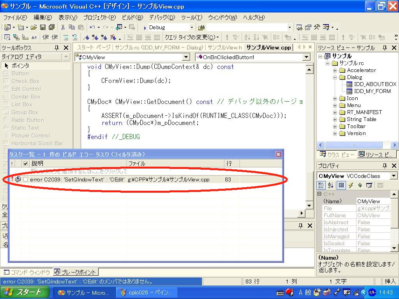
Task: Select ポインタ in the toolbox
Action: (x=35, y=65)
